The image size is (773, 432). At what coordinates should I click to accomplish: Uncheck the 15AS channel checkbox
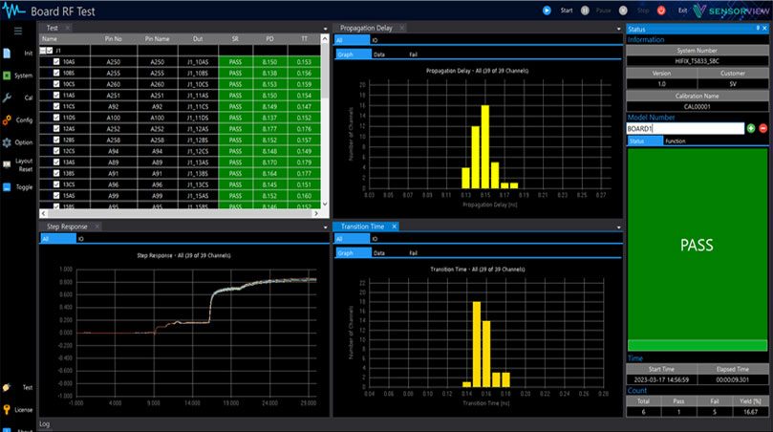[x=56, y=196]
